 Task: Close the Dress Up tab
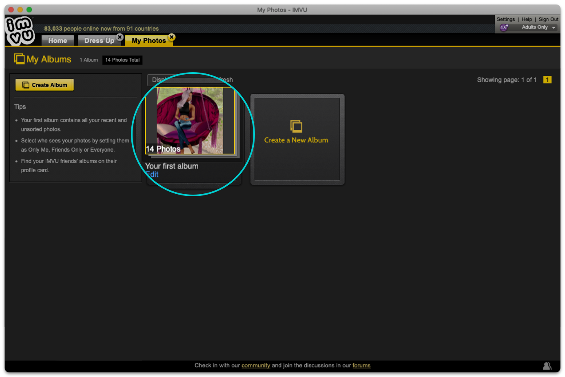[x=120, y=37]
